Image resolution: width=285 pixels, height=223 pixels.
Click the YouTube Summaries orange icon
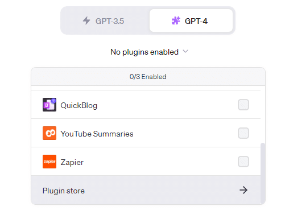pyautogui.click(x=49, y=133)
